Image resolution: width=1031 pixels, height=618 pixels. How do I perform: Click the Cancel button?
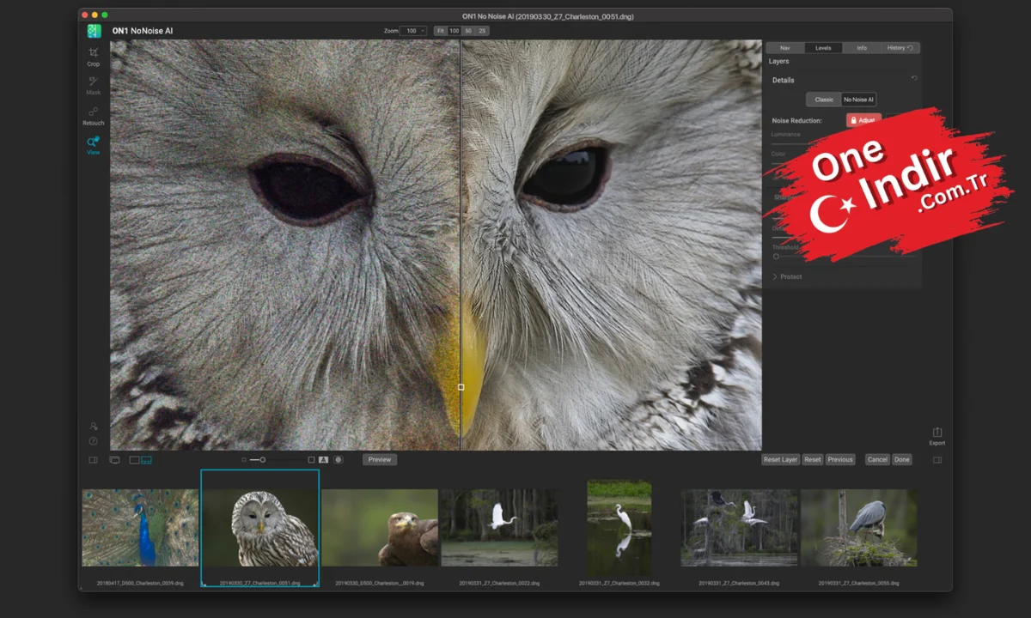[877, 460]
